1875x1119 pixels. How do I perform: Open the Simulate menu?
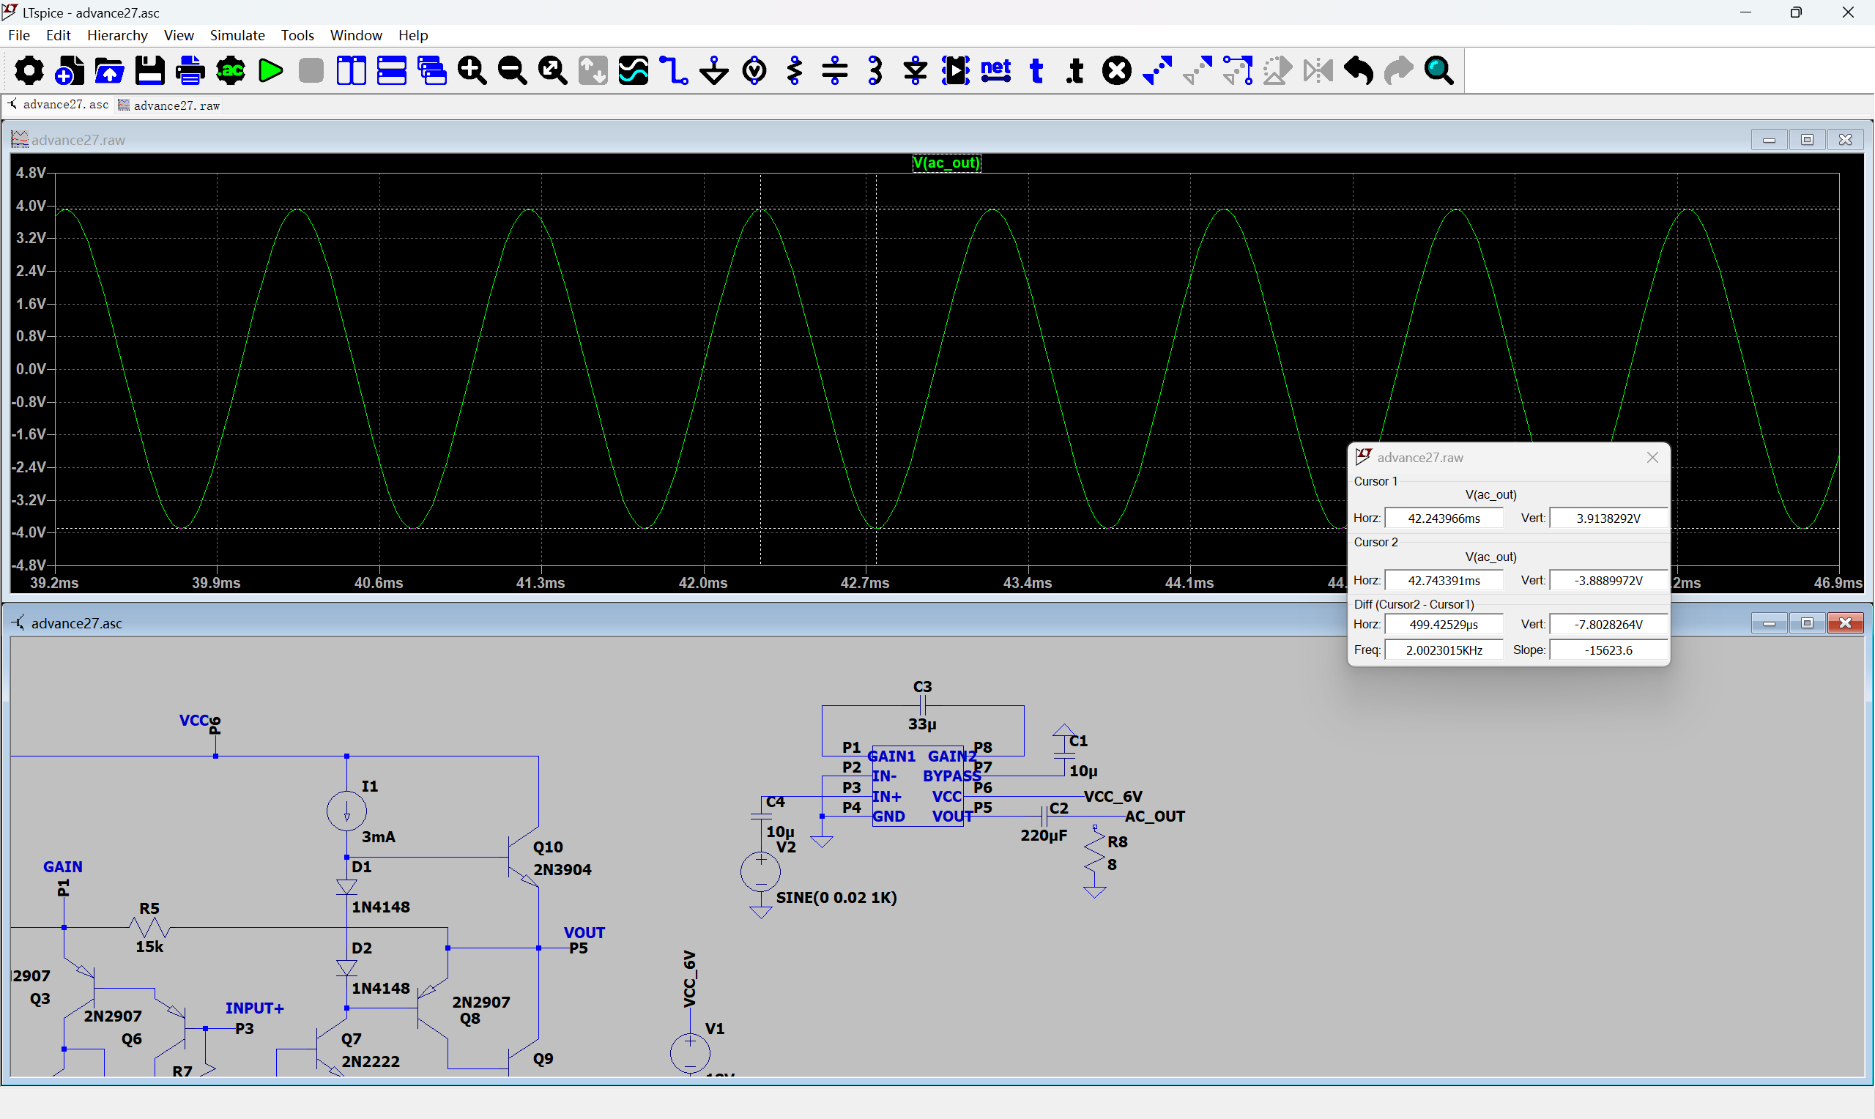coord(237,35)
